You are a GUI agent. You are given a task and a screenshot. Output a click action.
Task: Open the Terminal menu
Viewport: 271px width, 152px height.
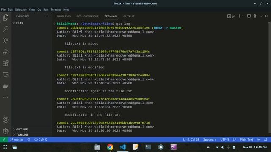coord(55,10)
